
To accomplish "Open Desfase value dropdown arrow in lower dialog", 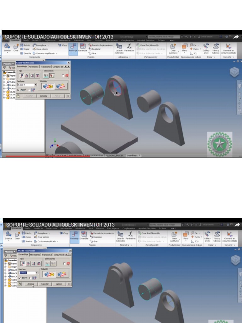I will (37, 273).
